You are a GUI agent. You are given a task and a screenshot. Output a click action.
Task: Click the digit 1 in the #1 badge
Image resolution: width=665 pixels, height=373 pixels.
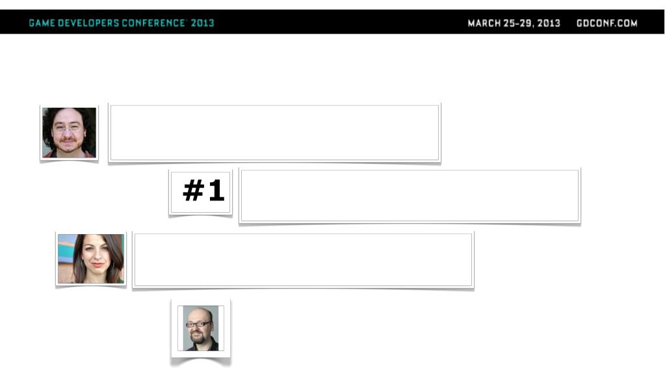[x=216, y=191]
